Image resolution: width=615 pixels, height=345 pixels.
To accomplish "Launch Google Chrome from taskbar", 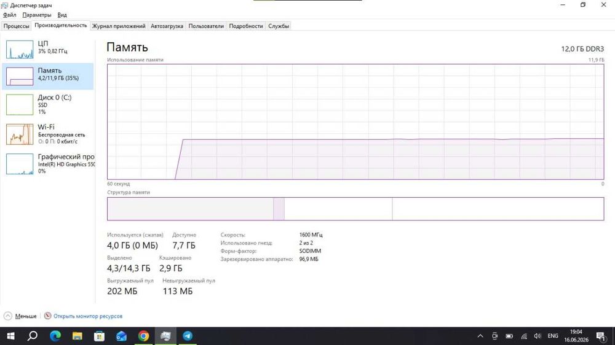I will click(x=143, y=336).
